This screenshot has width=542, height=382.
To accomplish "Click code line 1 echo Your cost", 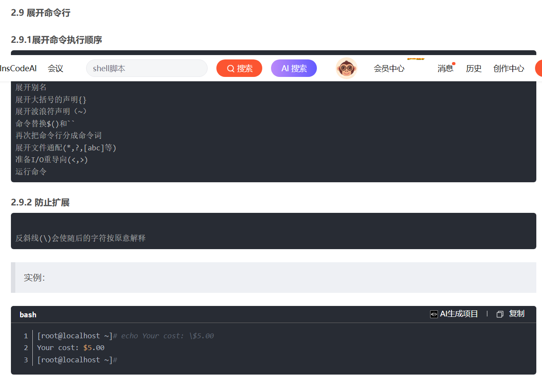I will coord(125,336).
